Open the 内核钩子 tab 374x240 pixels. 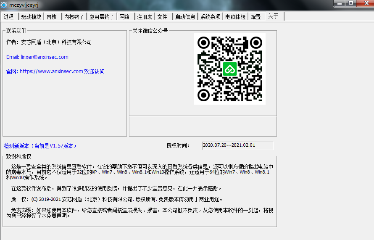[74, 17]
